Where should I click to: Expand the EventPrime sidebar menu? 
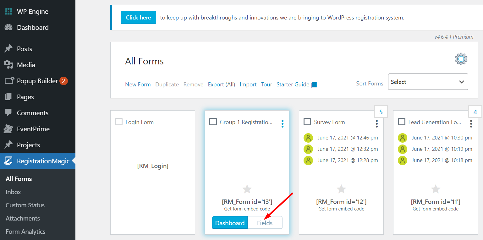pyautogui.click(x=32, y=129)
